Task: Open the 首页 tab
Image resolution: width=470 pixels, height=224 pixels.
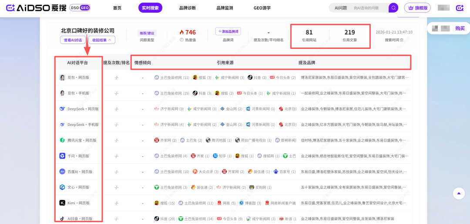Action: (117, 8)
